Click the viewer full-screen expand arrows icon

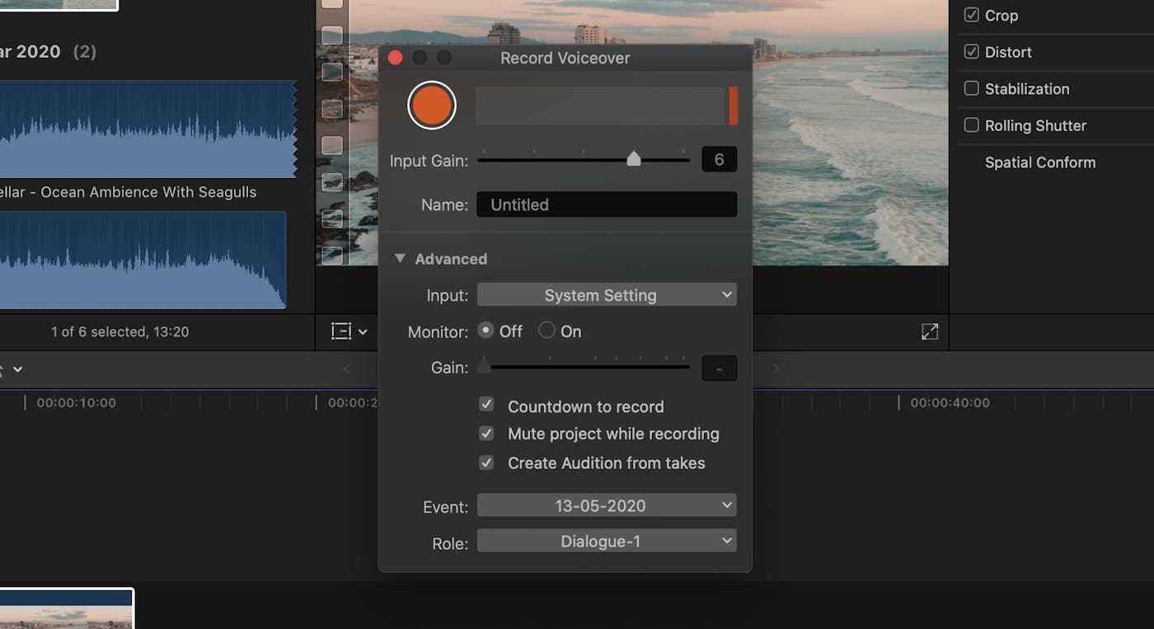[929, 331]
